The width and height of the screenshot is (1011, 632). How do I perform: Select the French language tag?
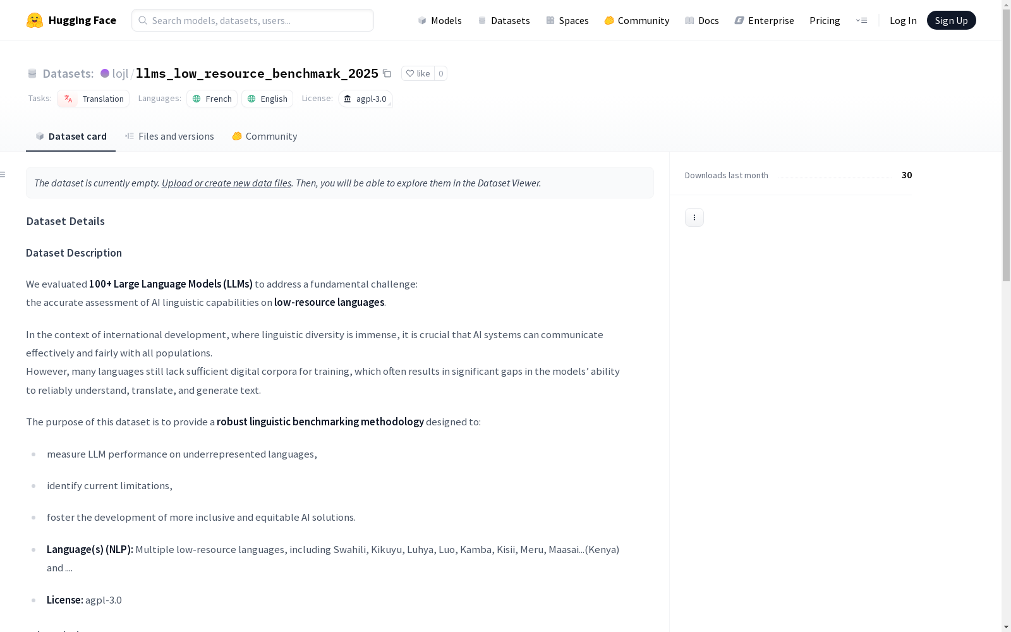212,99
